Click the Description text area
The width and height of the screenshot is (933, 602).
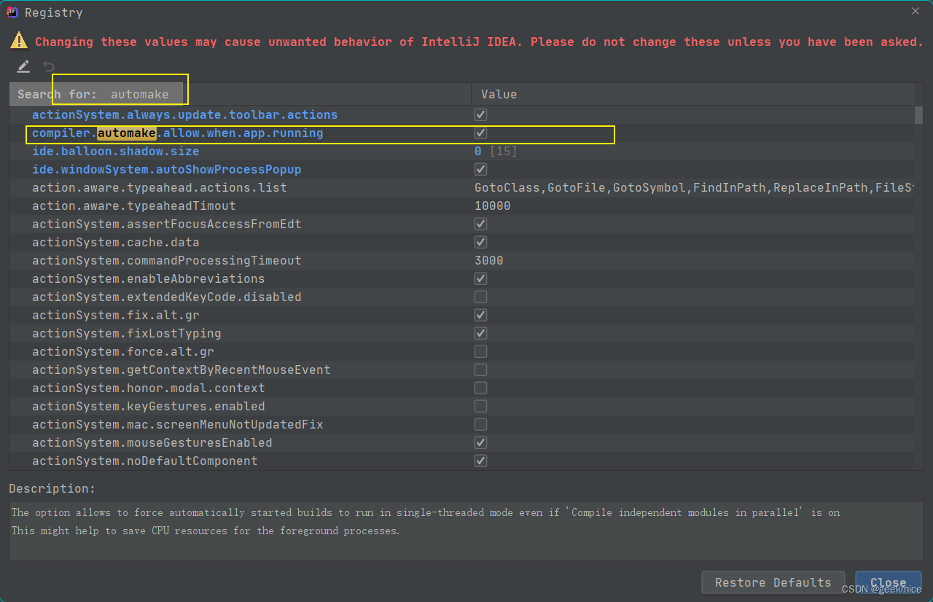click(x=466, y=531)
